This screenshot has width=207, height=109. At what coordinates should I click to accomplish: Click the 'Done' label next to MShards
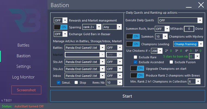pos(199,29)
